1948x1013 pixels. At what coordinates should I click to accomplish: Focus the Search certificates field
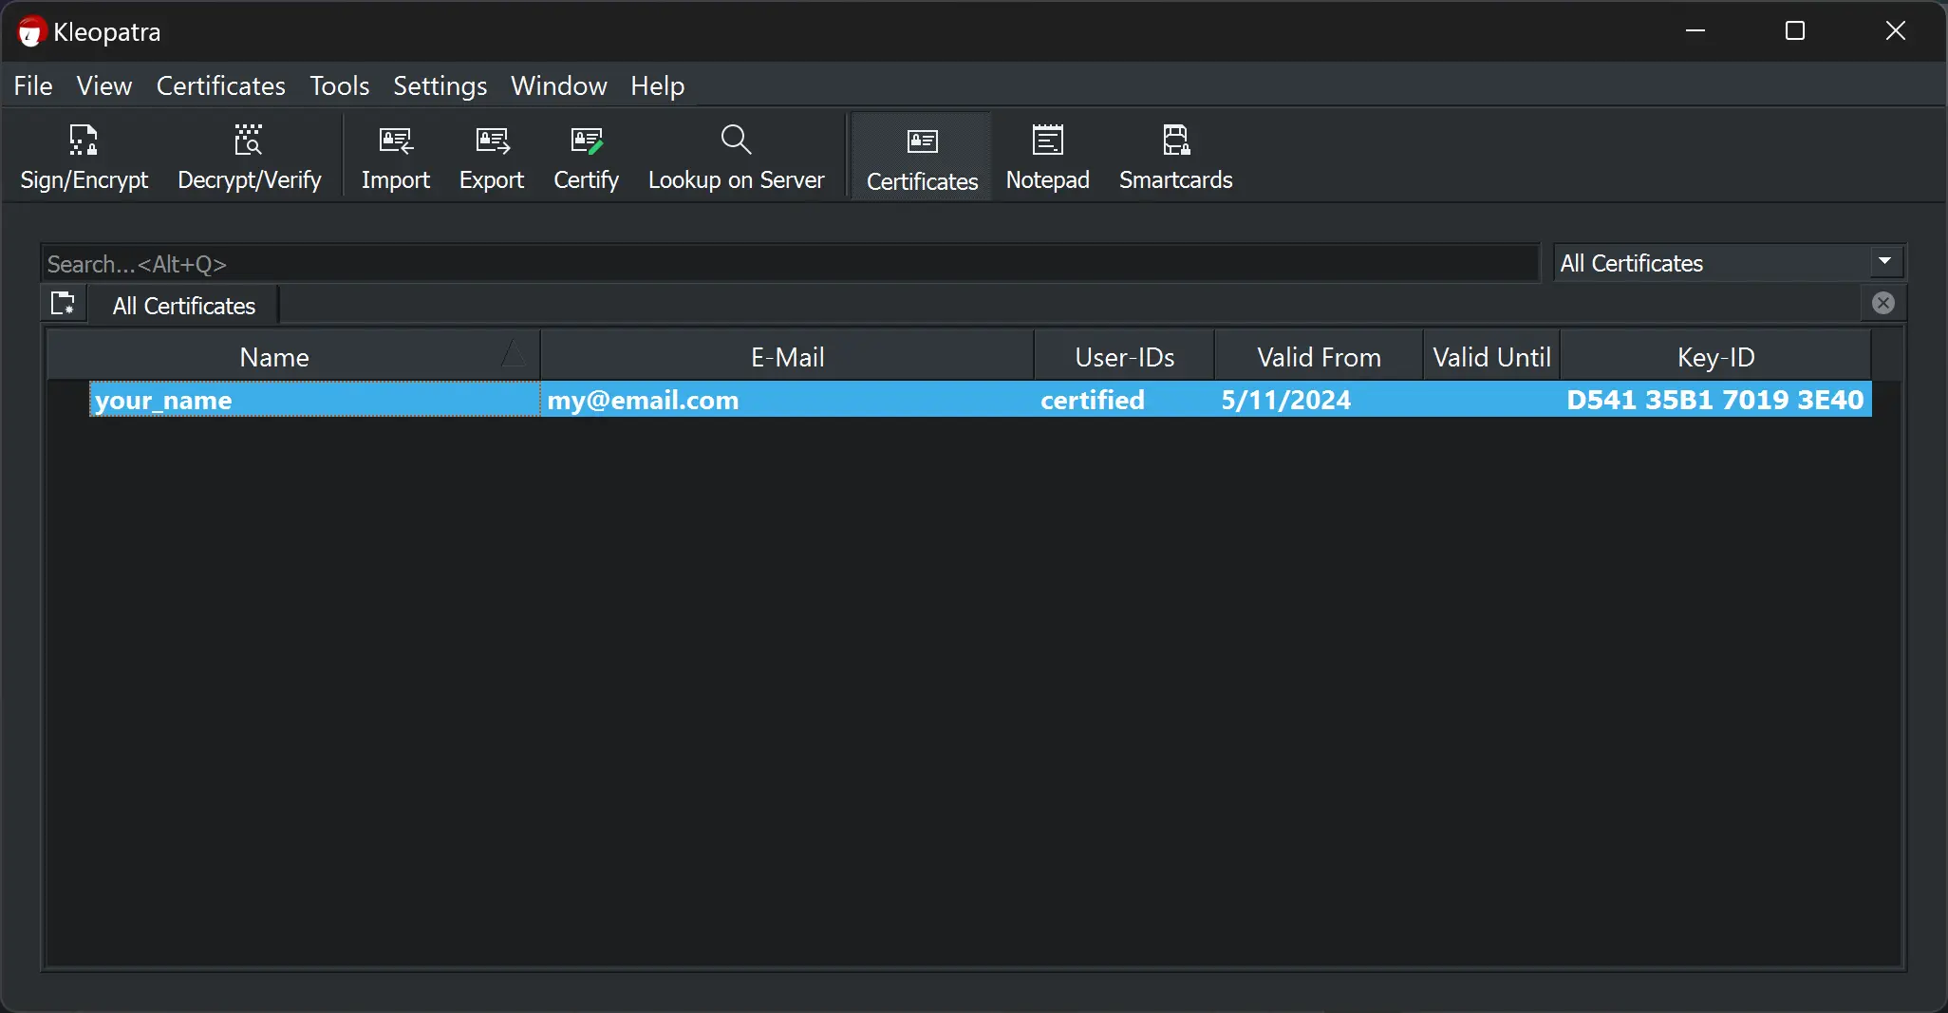(x=790, y=263)
